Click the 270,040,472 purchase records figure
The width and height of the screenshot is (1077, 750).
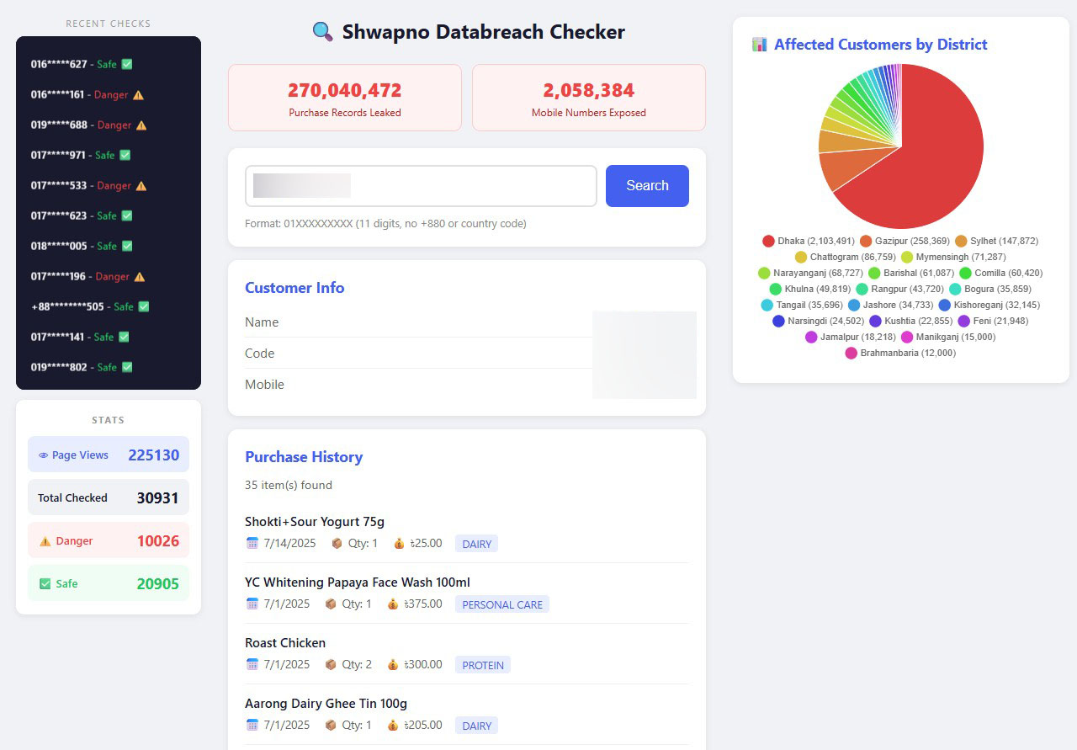point(345,90)
